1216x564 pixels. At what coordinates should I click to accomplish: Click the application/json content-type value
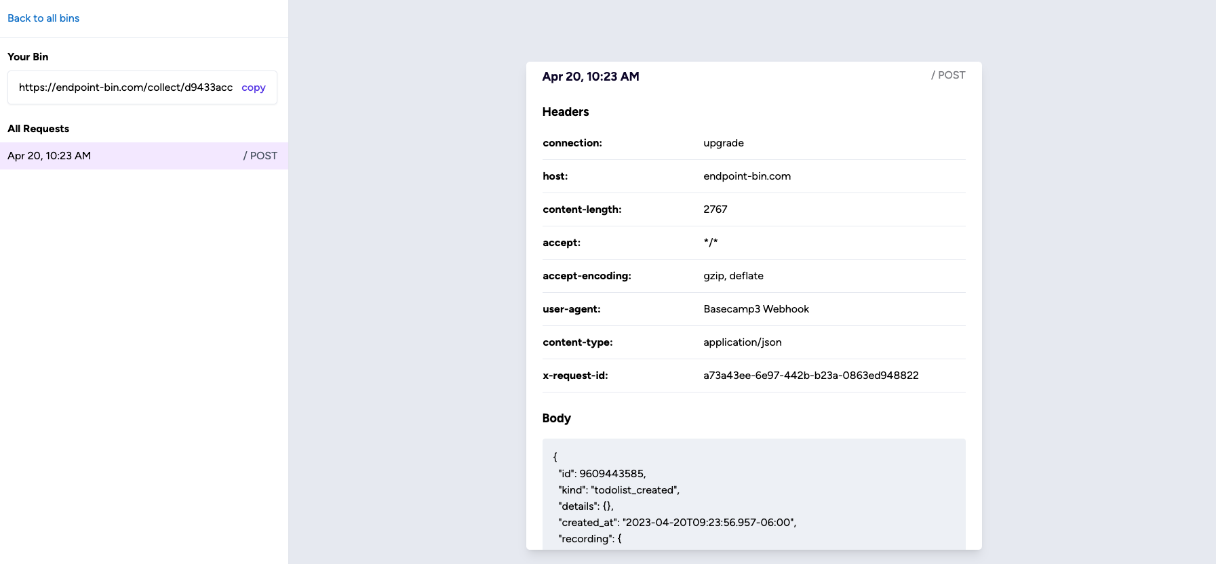pyautogui.click(x=743, y=342)
